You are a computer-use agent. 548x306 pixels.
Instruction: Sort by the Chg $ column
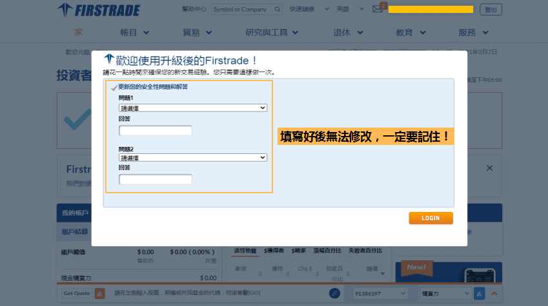305,269
